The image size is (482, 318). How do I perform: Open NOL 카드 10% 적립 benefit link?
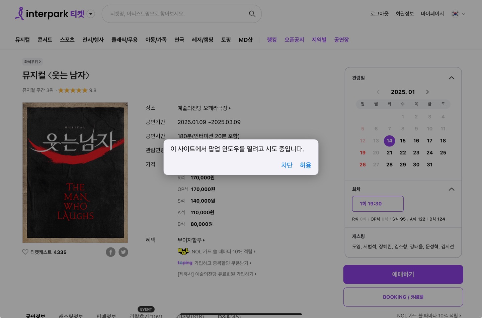click(224, 251)
